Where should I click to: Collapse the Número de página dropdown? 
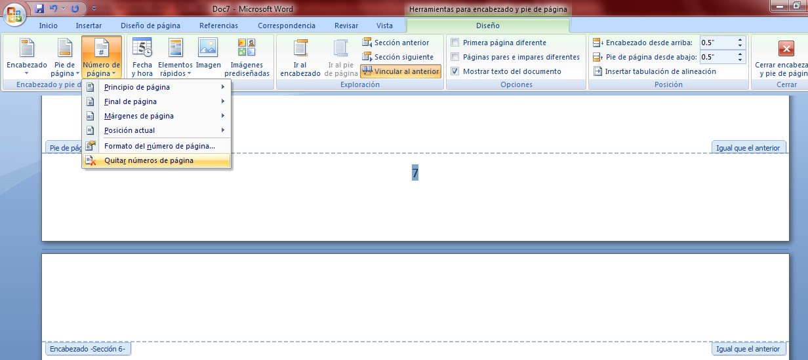coord(102,58)
